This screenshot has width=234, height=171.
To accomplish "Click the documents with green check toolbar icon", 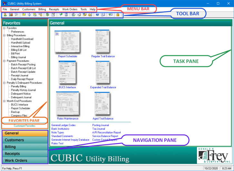I will [x=73, y=15].
